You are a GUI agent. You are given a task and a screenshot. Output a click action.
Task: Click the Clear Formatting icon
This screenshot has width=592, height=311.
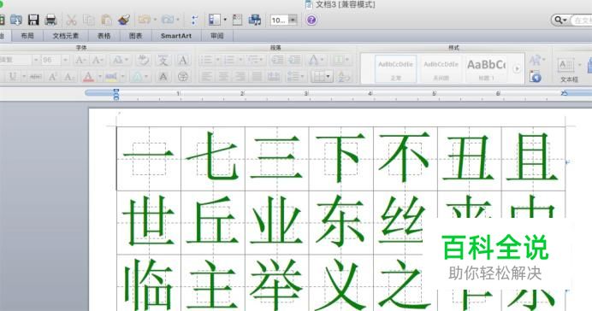point(143,60)
